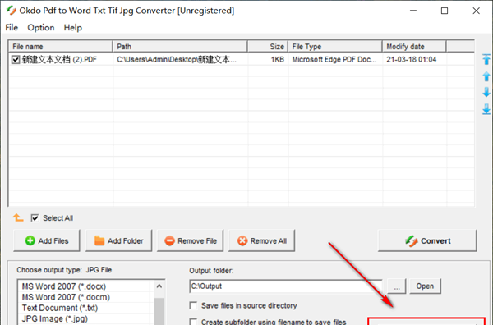The width and height of the screenshot is (493, 325).
Task: Click the Add Files button
Action: 47,240
